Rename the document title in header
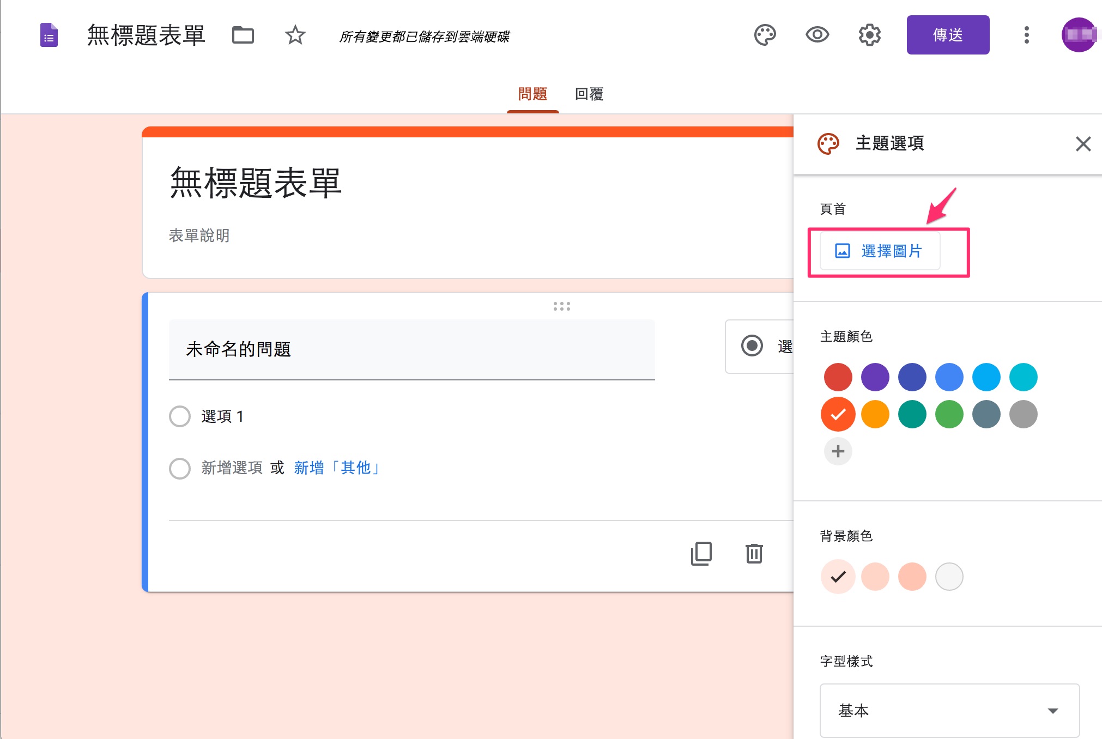 pyautogui.click(x=146, y=35)
